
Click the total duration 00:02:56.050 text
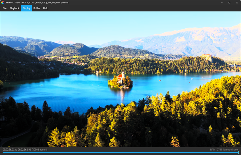tap(24, 150)
